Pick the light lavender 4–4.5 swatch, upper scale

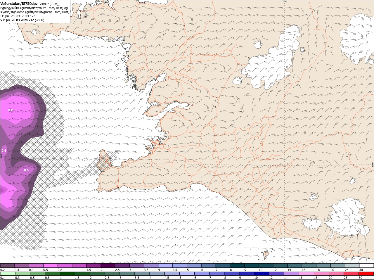click(x=165, y=265)
